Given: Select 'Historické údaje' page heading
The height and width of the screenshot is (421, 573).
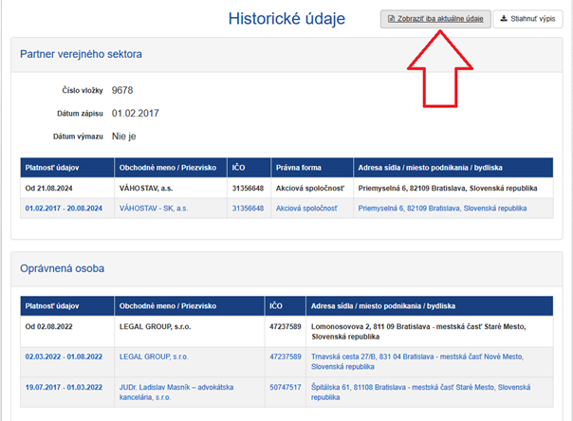Looking at the screenshot, I should click(286, 19).
